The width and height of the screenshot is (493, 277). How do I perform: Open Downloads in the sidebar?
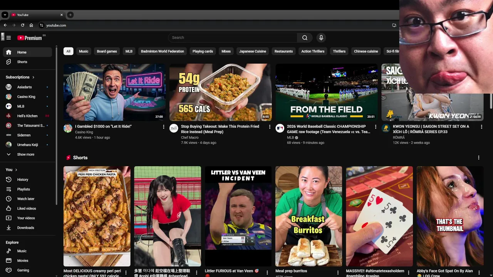tap(27, 228)
